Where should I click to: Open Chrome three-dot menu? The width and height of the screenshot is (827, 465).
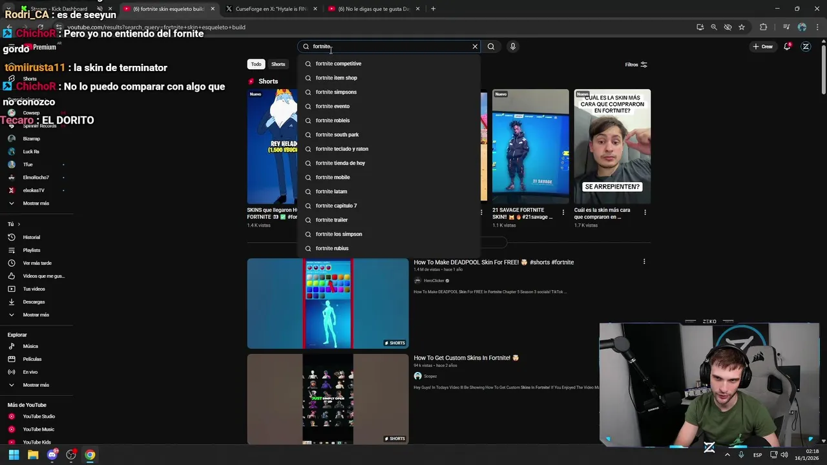point(817,27)
